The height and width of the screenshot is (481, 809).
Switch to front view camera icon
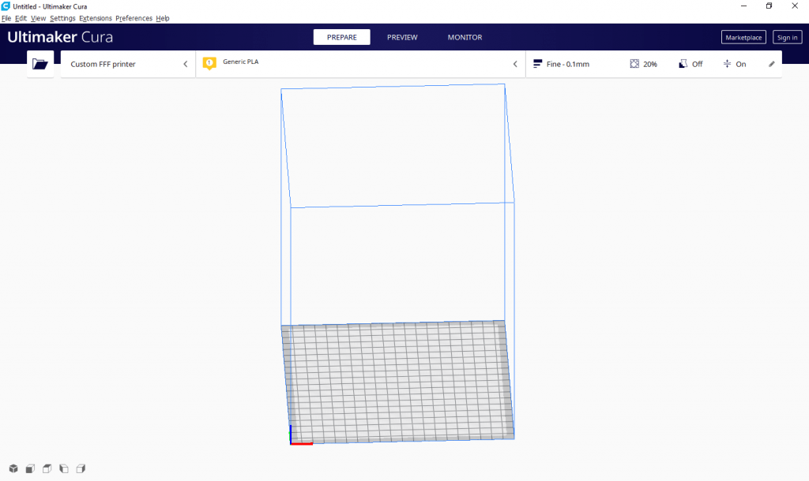(31, 468)
